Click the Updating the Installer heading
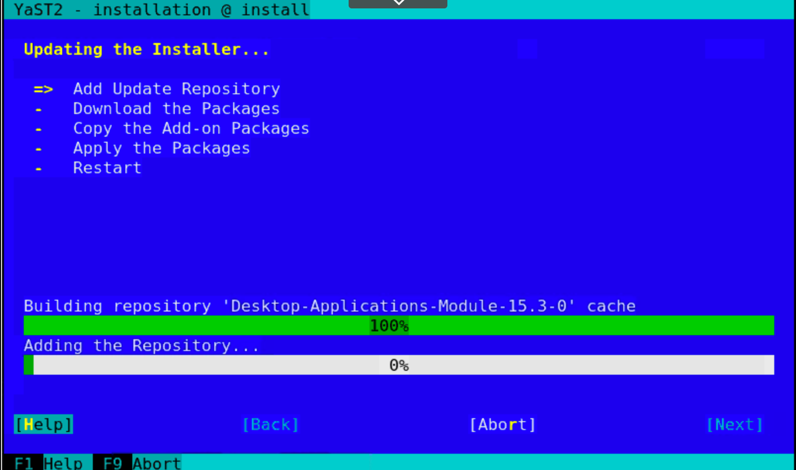 click(x=146, y=49)
